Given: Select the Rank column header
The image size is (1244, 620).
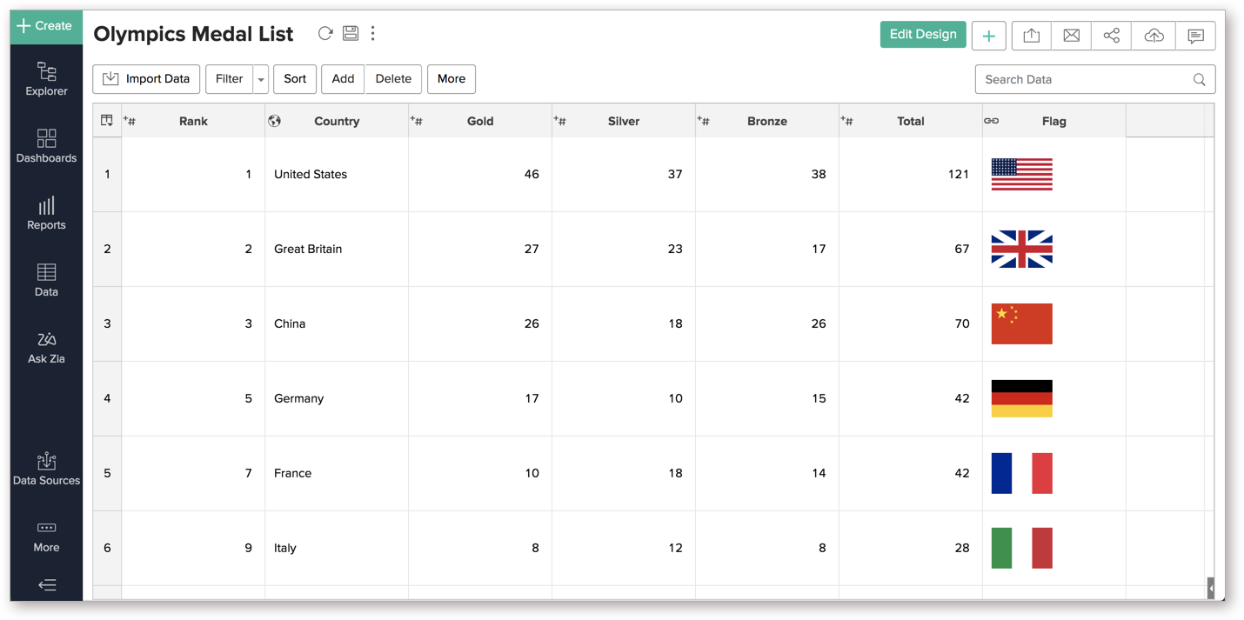Looking at the screenshot, I should [x=193, y=121].
